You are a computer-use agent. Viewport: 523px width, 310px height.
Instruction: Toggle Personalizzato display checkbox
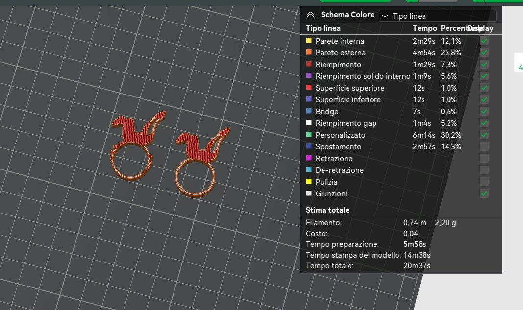click(484, 135)
